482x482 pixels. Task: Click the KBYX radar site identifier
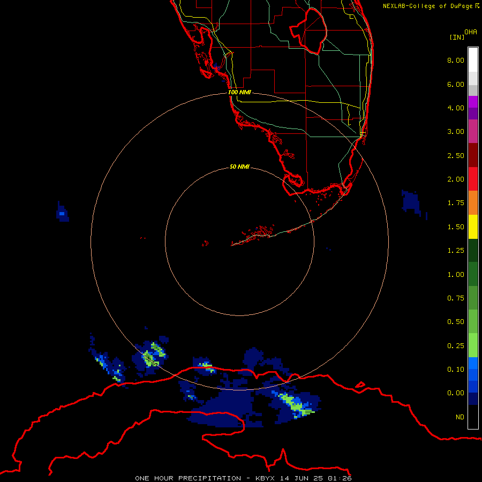click(266, 478)
